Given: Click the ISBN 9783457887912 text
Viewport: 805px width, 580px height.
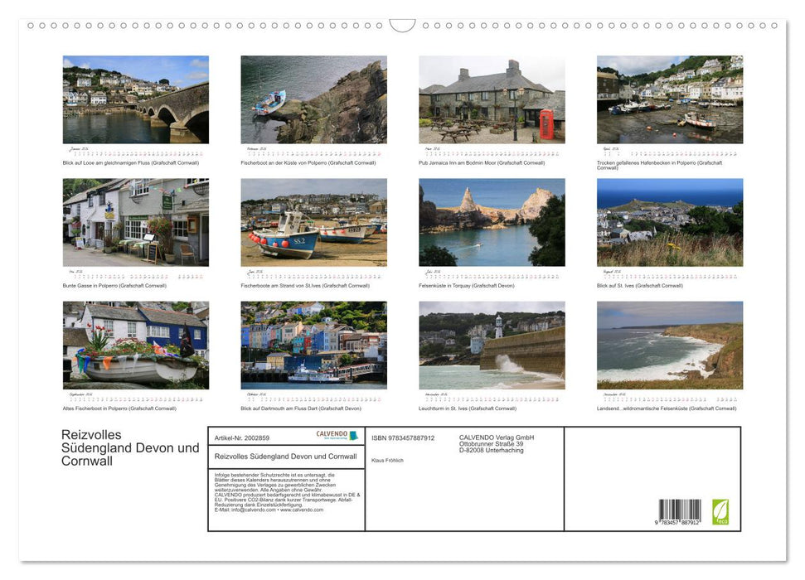Looking at the screenshot, I should point(404,437).
